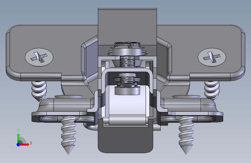Click the blue Z axis ball of triad
The image size is (251, 163).
pyautogui.click(x=19, y=144)
